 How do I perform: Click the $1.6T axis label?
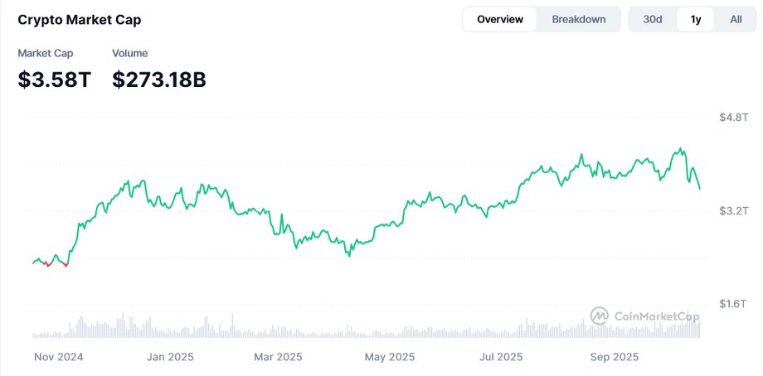tap(734, 304)
